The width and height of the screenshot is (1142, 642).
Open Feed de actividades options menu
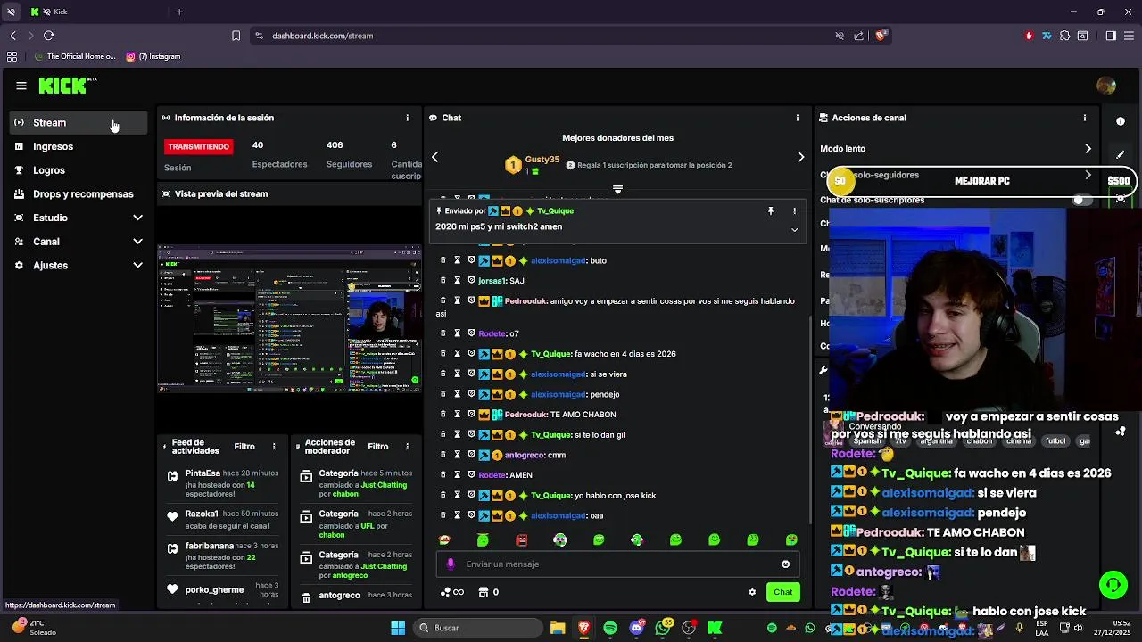[274, 447]
